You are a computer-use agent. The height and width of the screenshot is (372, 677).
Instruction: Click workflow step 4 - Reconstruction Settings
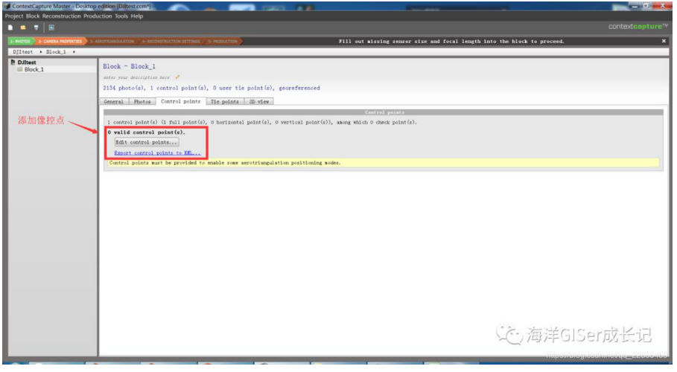pyautogui.click(x=171, y=41)
